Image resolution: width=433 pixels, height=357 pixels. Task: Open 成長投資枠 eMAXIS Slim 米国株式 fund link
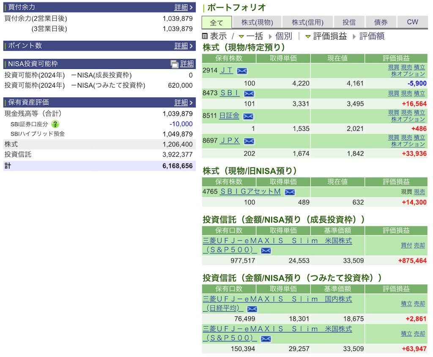pos(277,245)
